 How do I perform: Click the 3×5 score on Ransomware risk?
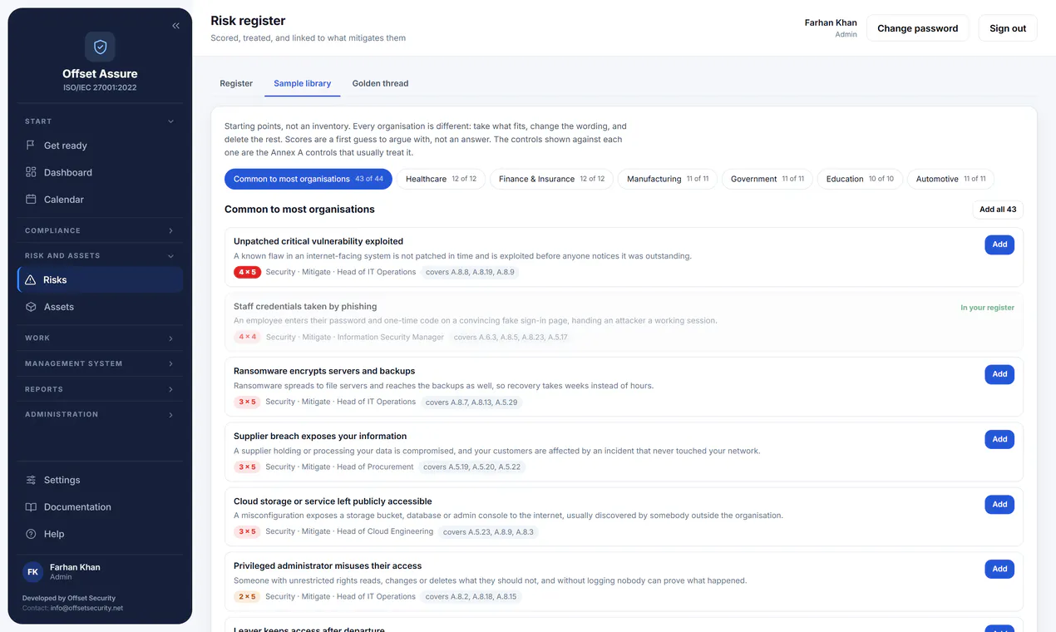pyautogui.click(x=247, y=402)
